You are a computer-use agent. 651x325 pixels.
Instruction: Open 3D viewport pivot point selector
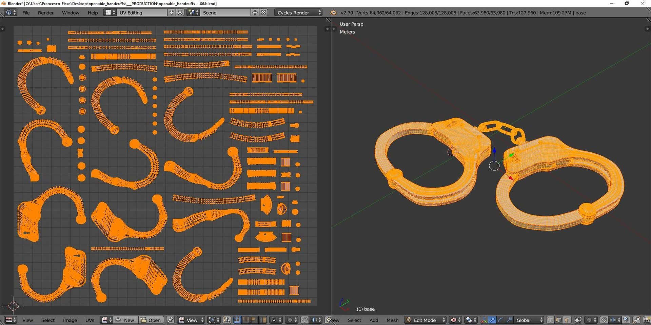pos(471,320)
